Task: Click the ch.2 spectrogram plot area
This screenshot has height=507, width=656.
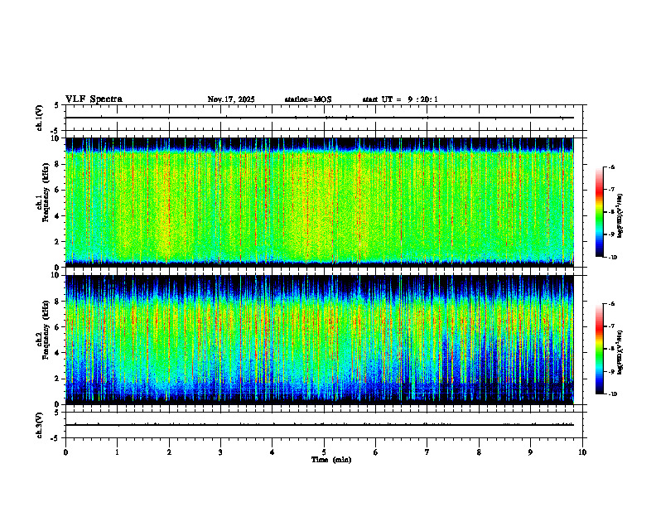Action: tap(320, 340)
